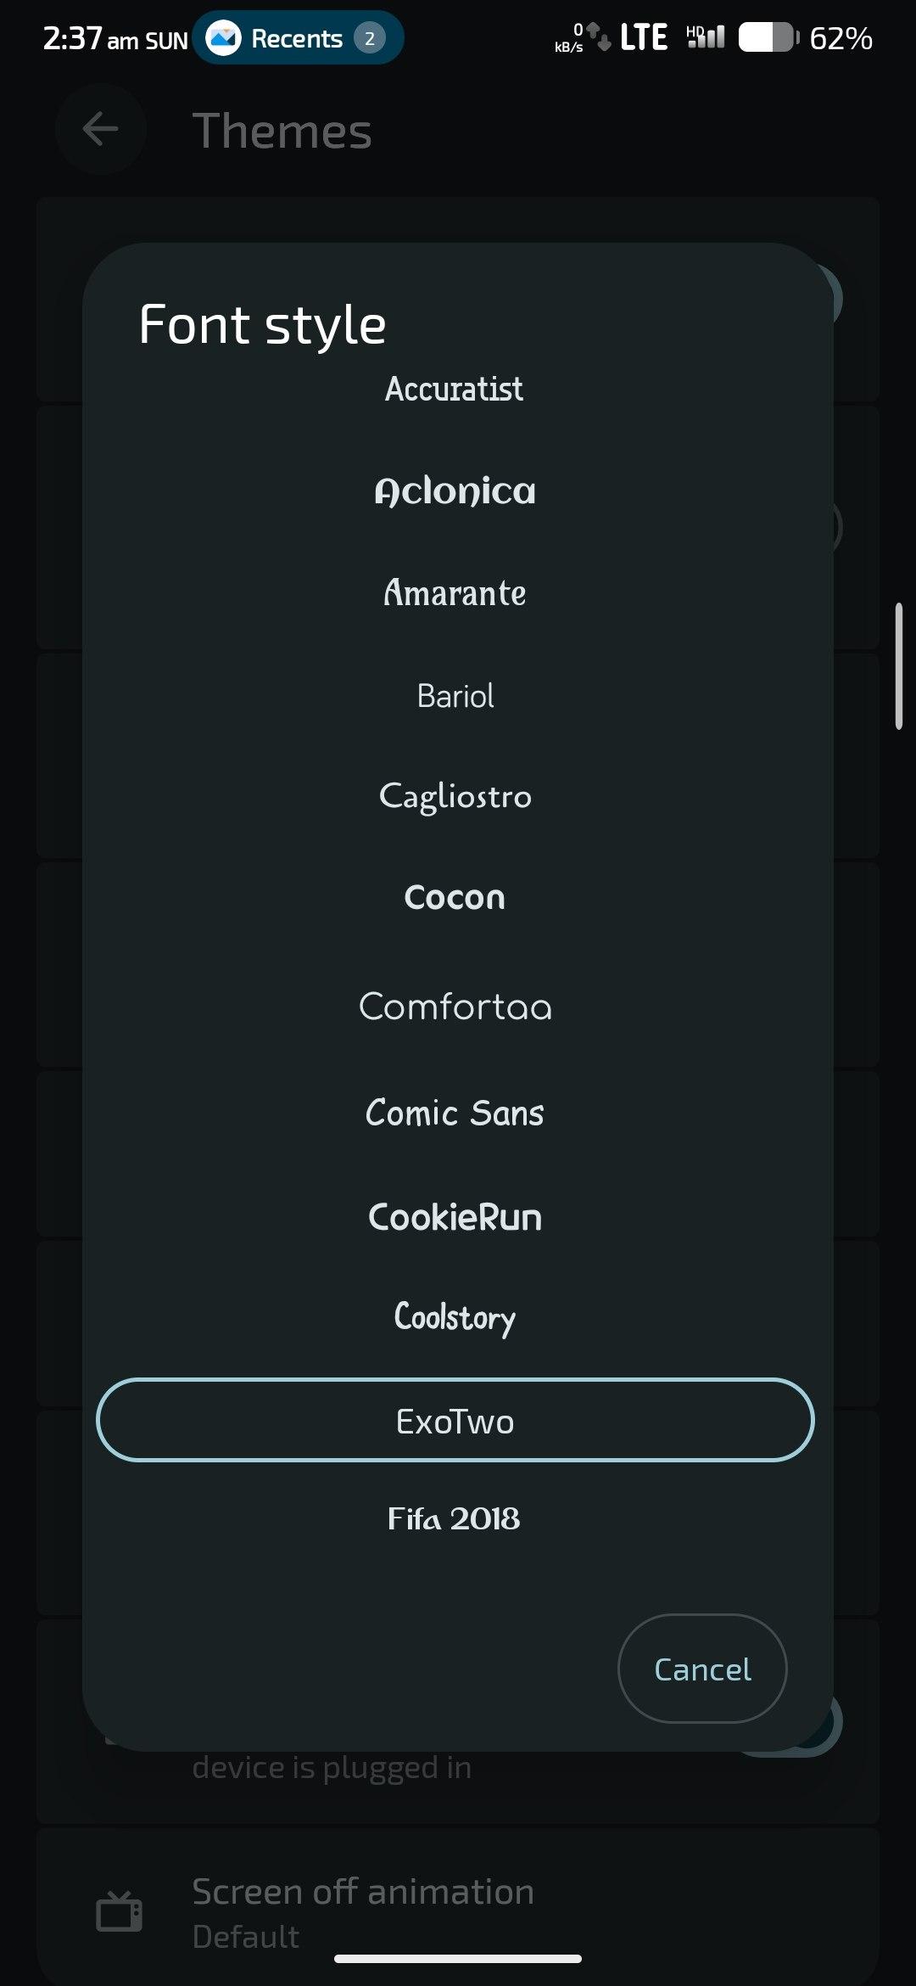The width and height of the screenshot is (916, 1986).
Task: Select the Accuratist font
Action: coord(455,390)
